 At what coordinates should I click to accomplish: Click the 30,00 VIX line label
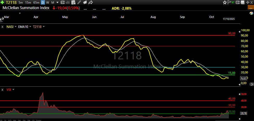(x=232, y=105)
